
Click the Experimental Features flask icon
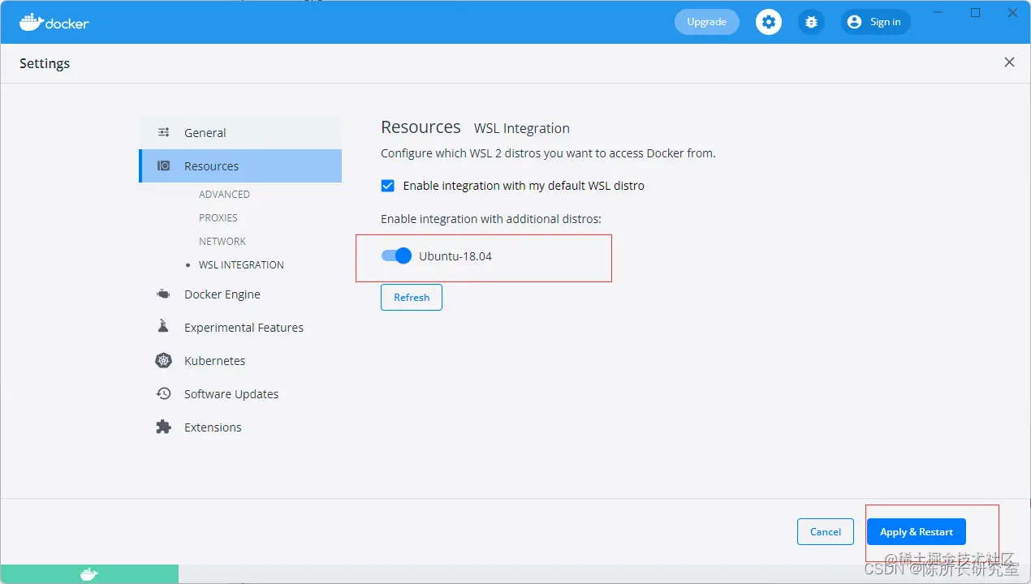click(x=164, y=327)
